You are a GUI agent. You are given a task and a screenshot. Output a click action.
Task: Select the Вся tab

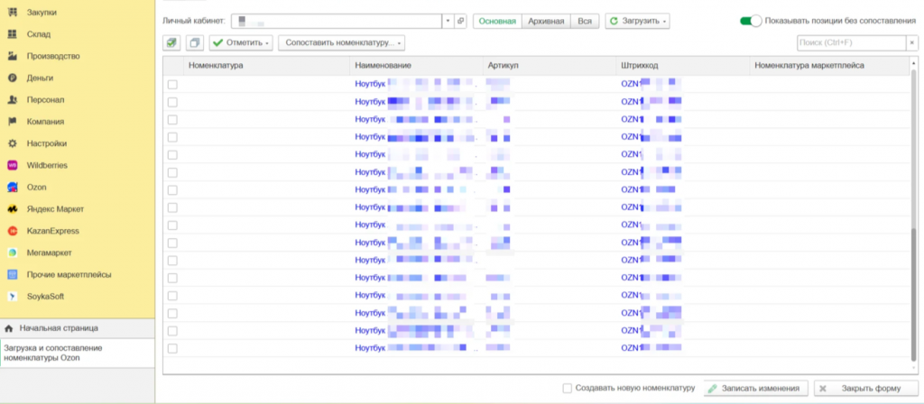tap(585, 21)
